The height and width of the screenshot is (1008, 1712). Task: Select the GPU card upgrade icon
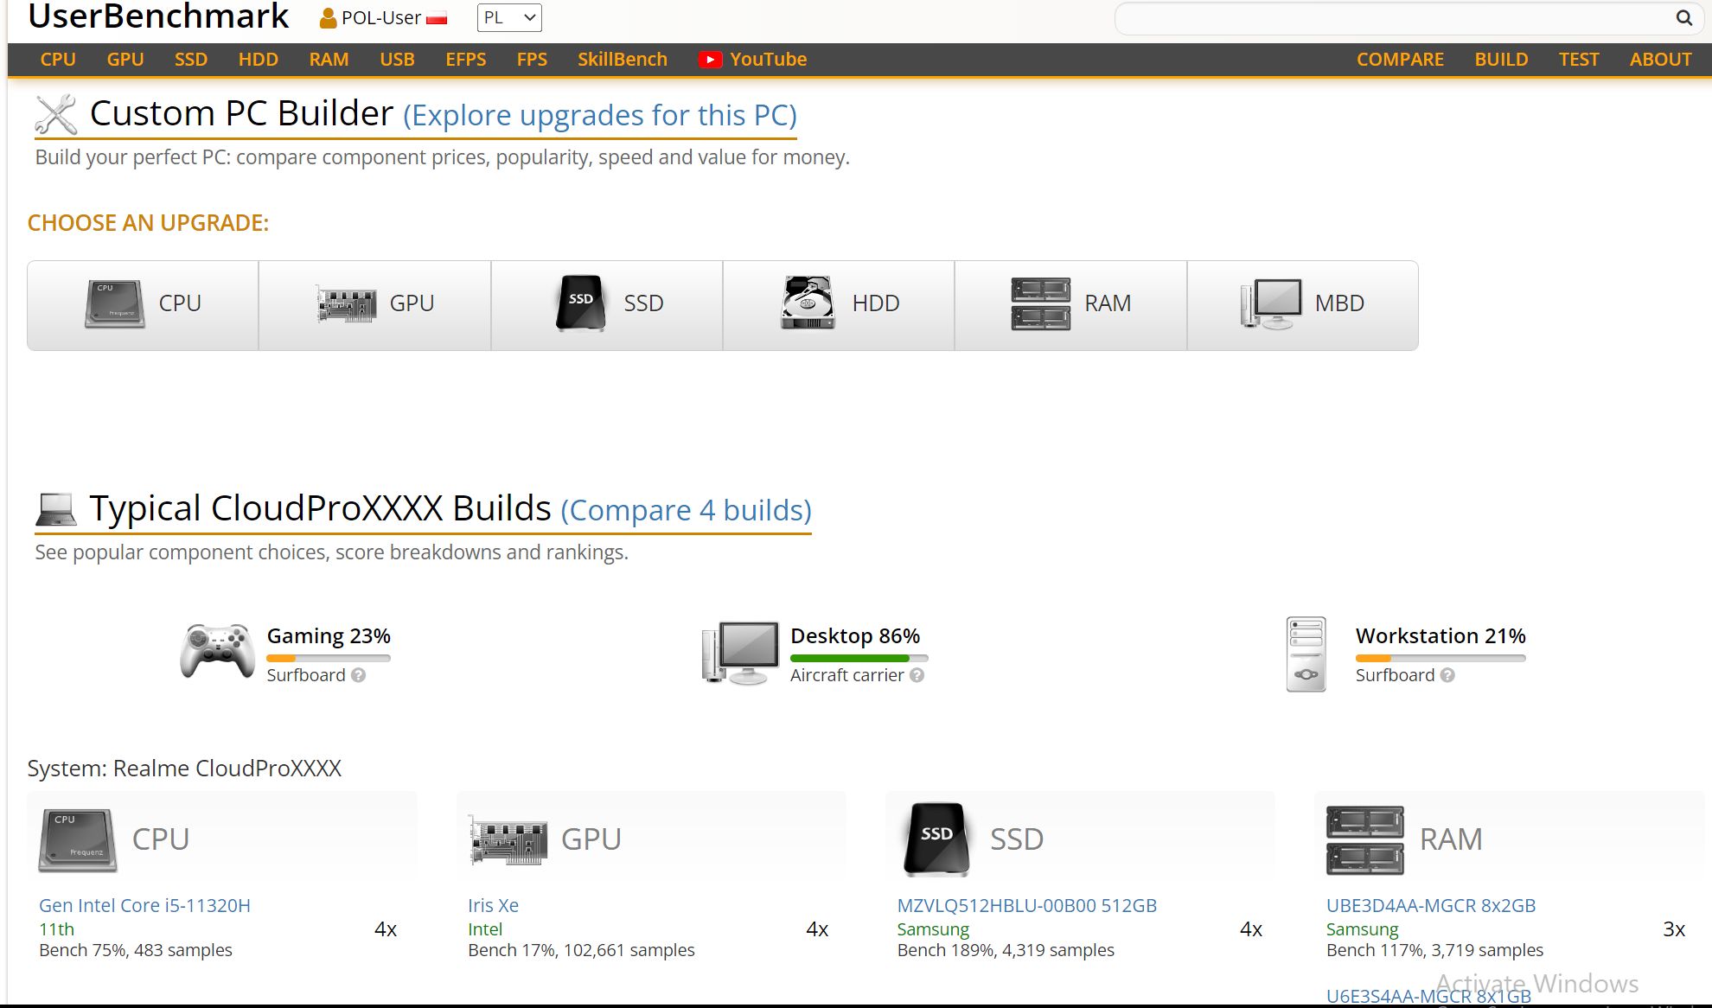tap(346, 304)
